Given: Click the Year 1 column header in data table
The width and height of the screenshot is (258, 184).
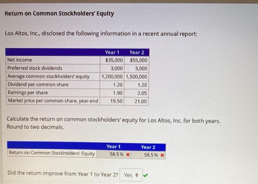Looking at the screenshot, I should [112, 52].
